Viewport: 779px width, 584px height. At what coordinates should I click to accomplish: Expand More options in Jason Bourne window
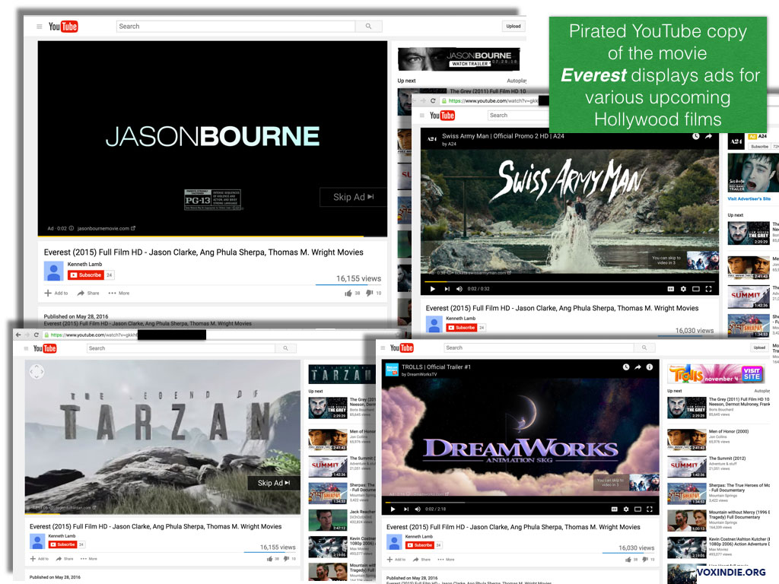[119, 293]
